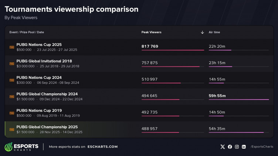Click the Tournaments viewership comparison title

point(71,9)
